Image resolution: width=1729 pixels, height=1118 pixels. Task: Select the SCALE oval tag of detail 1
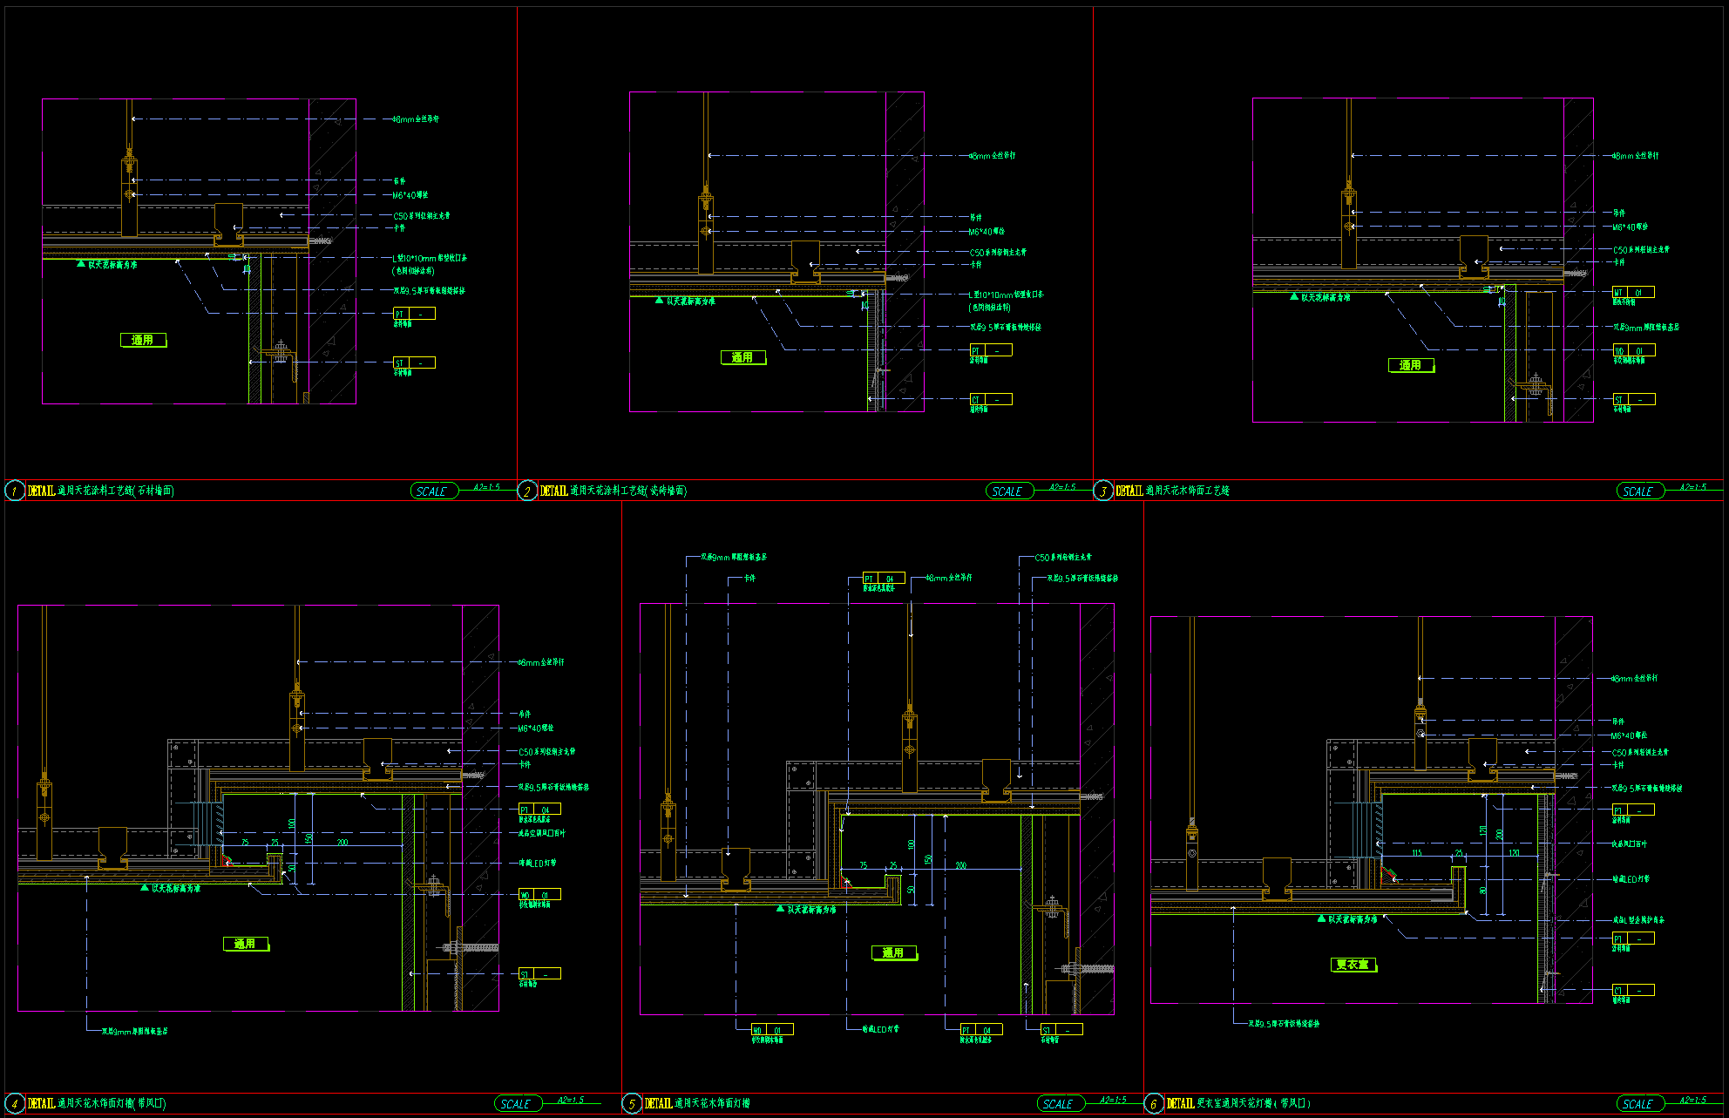pos(433,491)
